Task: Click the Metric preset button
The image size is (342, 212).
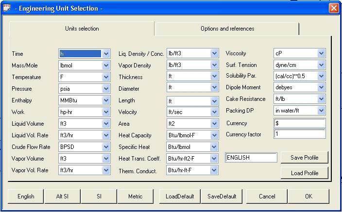Action: click(135, 196)
